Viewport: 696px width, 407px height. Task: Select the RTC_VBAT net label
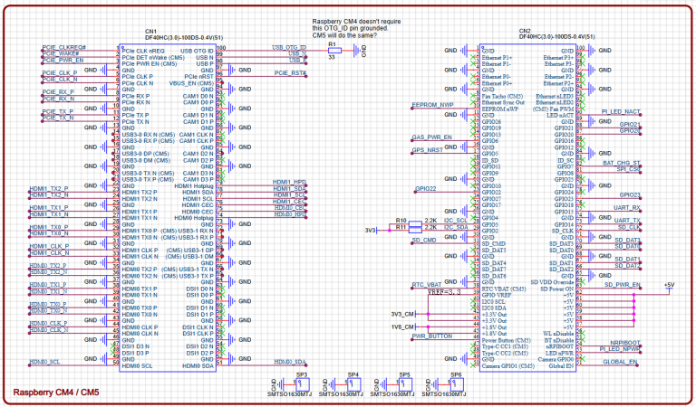427,285
